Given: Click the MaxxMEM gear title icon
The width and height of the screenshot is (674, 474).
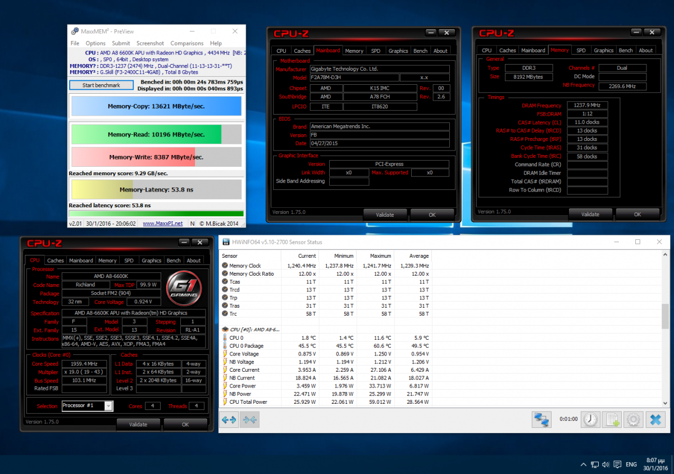Looking at the screenshot, I should (x=74, y=31).
